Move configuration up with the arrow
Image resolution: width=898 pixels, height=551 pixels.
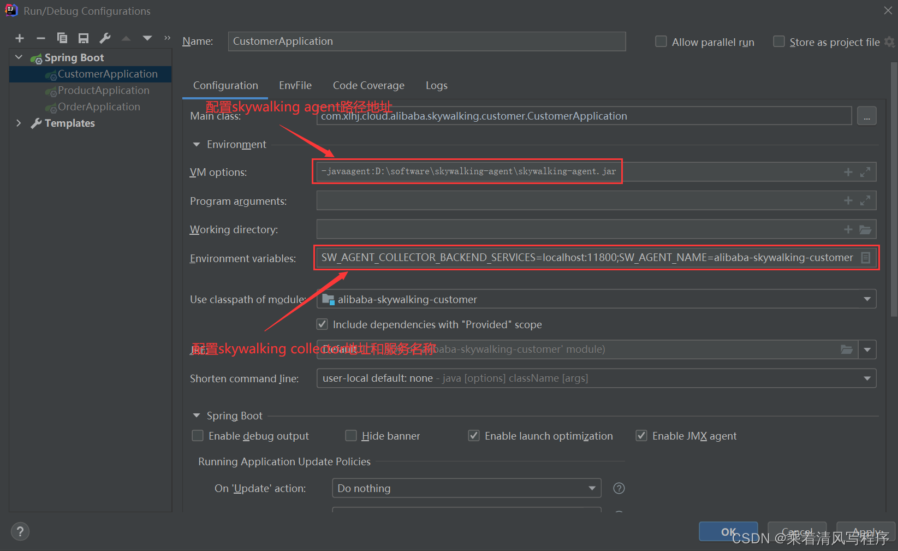126,38
